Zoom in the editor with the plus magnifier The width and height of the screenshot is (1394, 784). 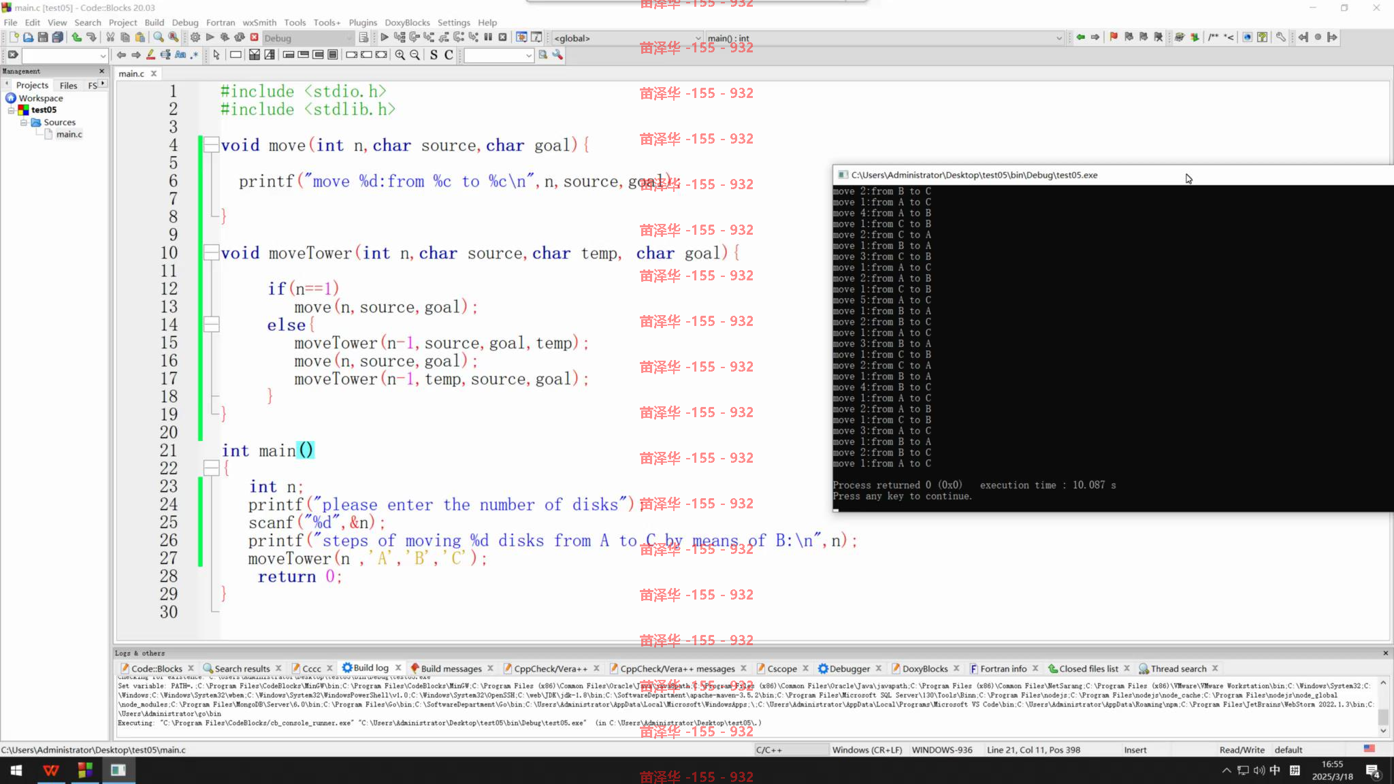tap(400, 55)
